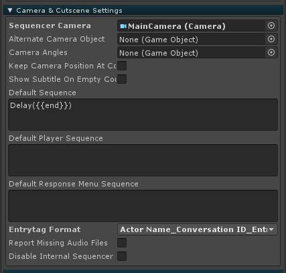Collapse the Camera & Cutscene Settings foldout
This screenshot has width=286, height=273.
(x=10, y=10)
